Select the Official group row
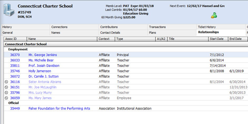This screenshot has width=248, height=124. coord(13,103)
